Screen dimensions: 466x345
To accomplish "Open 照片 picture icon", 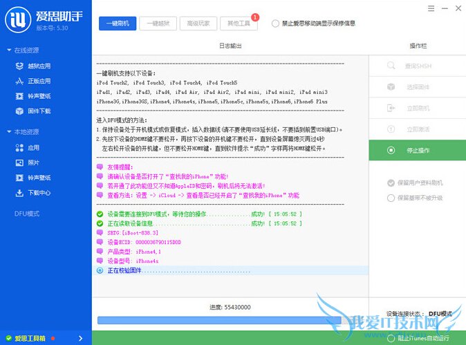I will (x=19, y=162).
